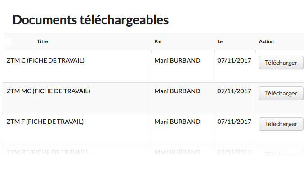
Task: Click author Mani BURBAND in the ZTM MC row
Action: (177, 91)
